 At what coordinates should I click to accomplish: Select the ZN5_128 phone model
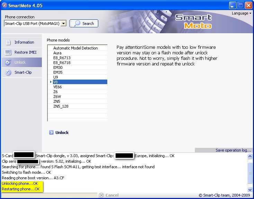80,106
